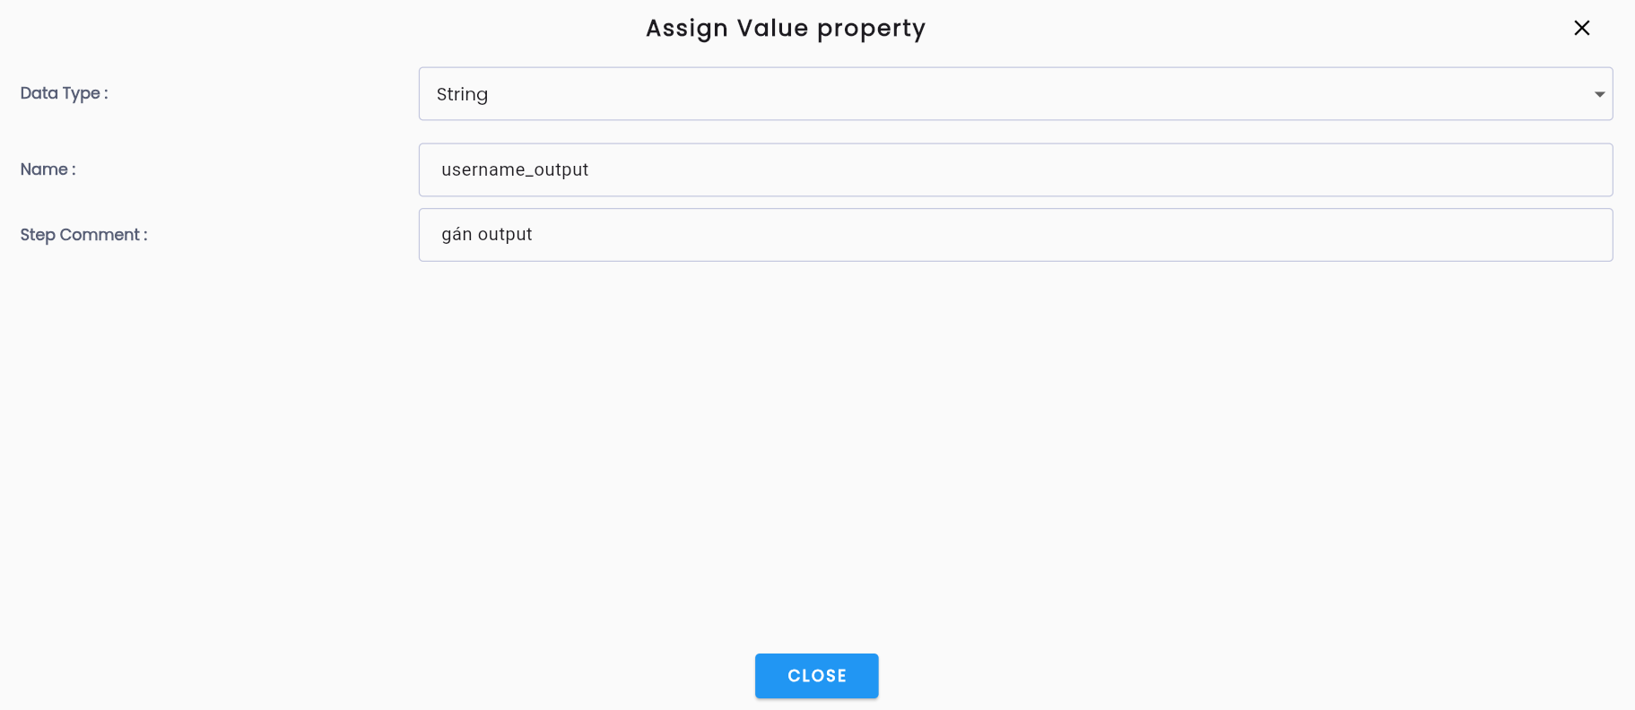Click the 'String' selected value
1635x710 pixels.
462,95
